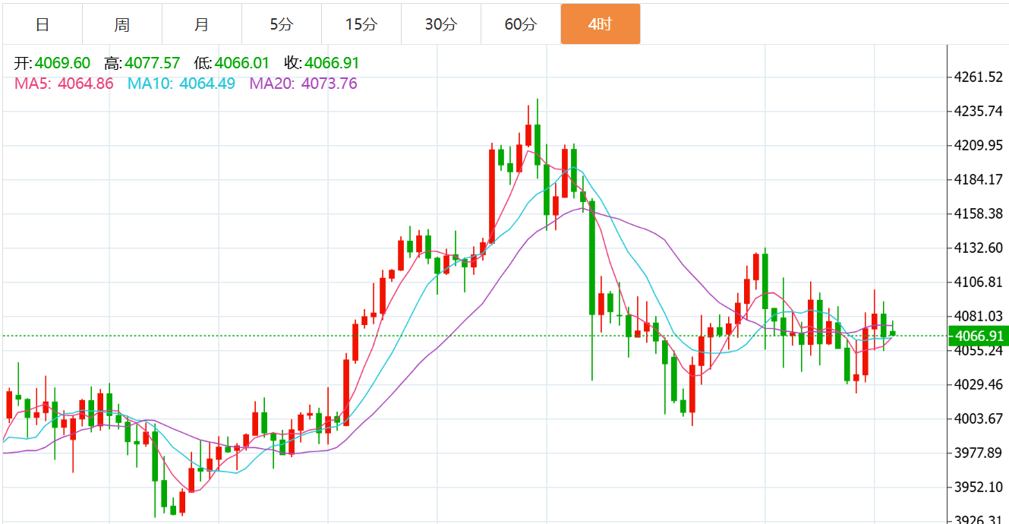
Task: Click the opening price value 4069.60
Action: coord(62,63)
